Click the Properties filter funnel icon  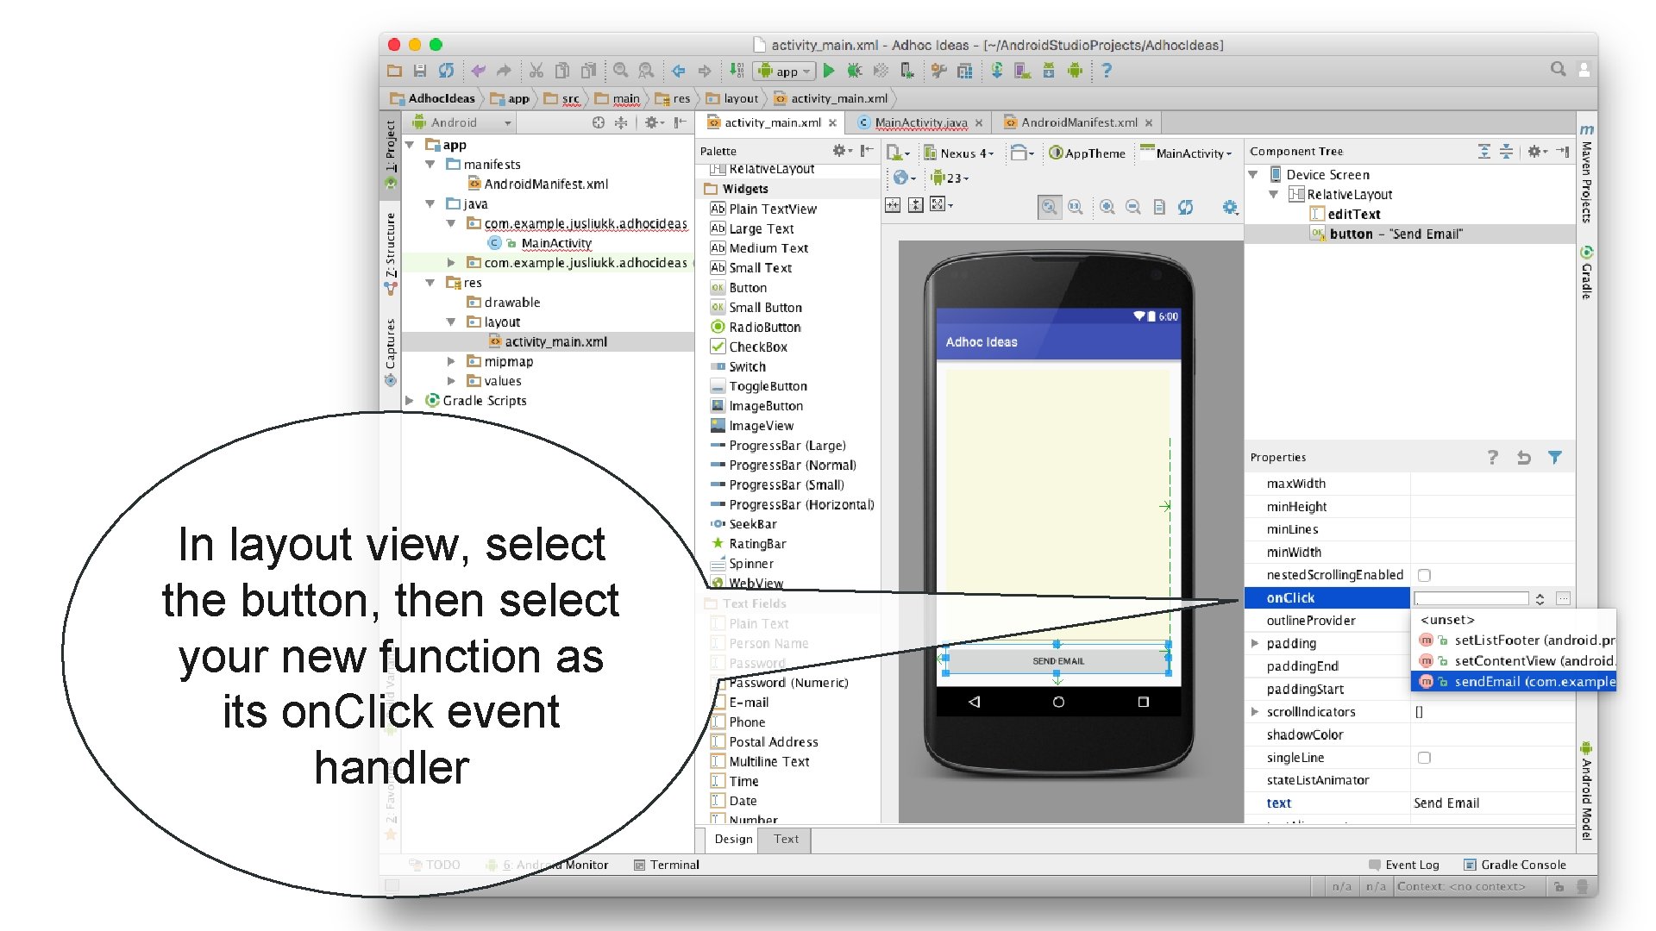tap(1554, 458)
